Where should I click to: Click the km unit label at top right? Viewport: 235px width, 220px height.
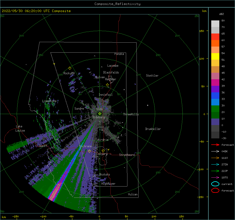[204, 11]
